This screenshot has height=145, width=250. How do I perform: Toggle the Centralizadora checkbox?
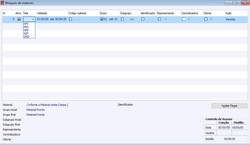184,19
